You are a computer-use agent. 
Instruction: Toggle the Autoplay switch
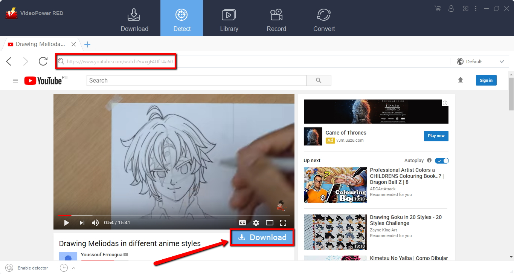point(442,161)
